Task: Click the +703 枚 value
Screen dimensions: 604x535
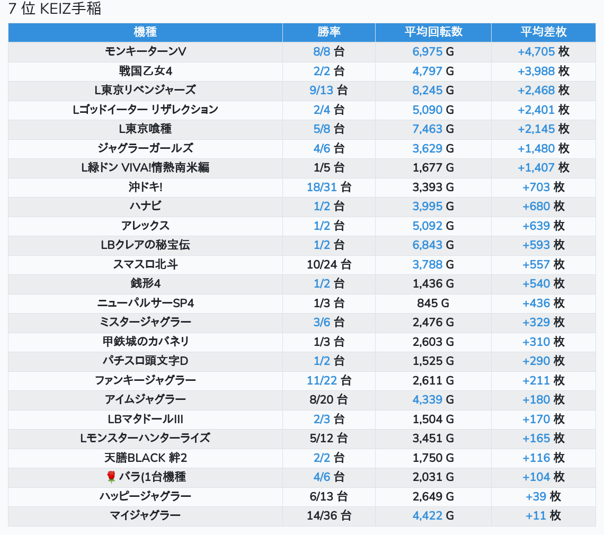Action: tap(544, 187)
